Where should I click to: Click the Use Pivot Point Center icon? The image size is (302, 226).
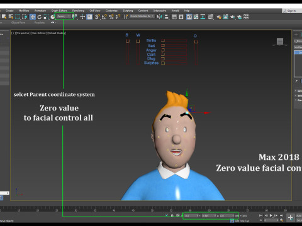pos(75,17)
